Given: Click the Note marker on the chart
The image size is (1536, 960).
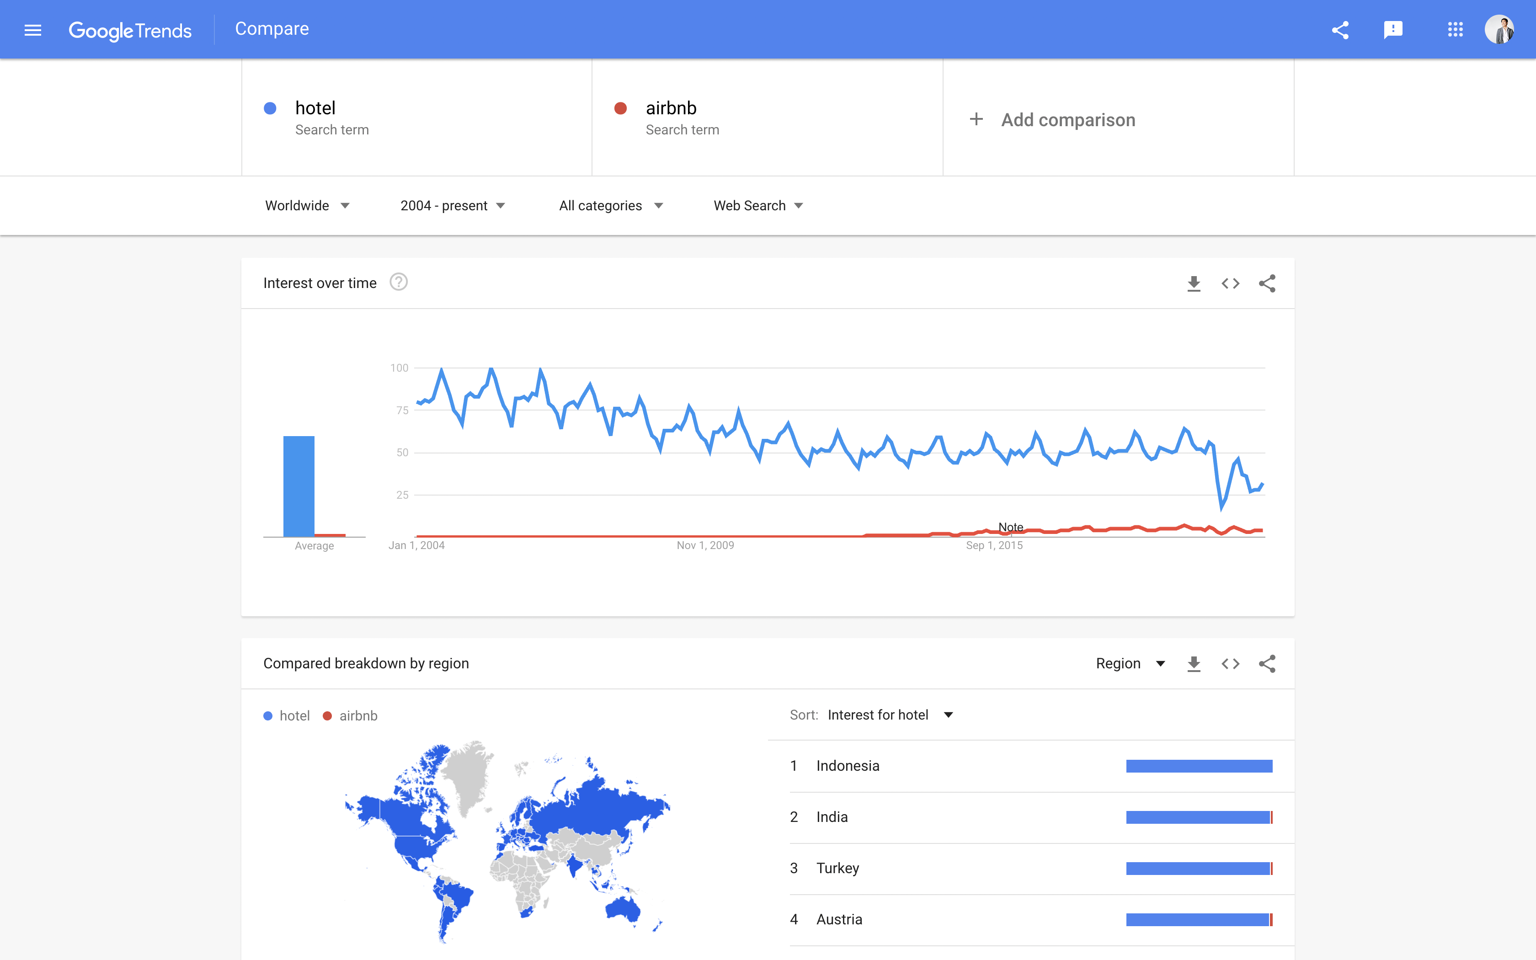Looking at the screenshot, I should pos(1010,527).
